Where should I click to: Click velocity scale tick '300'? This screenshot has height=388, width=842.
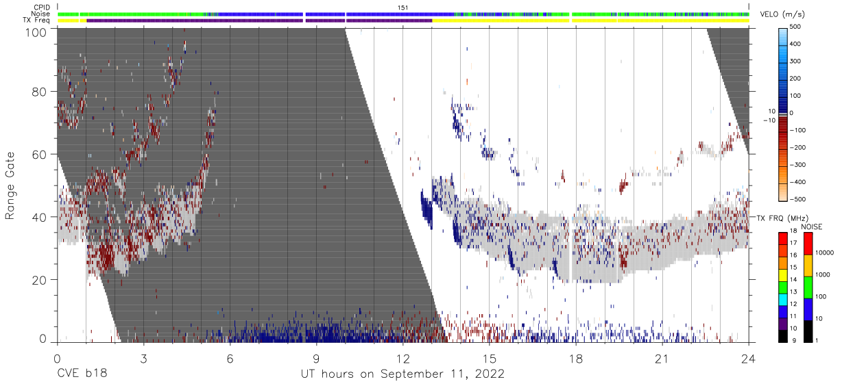797,62
